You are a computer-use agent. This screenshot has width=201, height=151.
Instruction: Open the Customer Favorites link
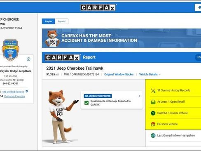(x=14, y=96)
